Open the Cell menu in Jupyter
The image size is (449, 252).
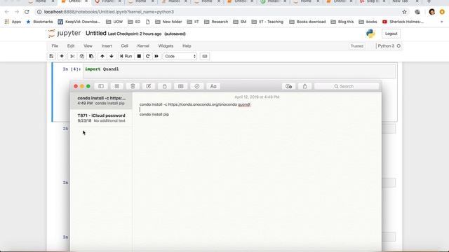click(124, 45)
